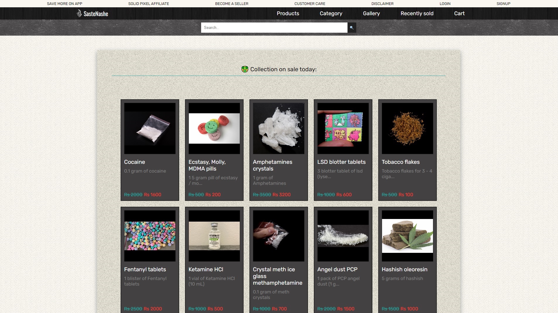Click the search magnifier icon button
This screenshot has height=313, width=558.
click(352, 28)
